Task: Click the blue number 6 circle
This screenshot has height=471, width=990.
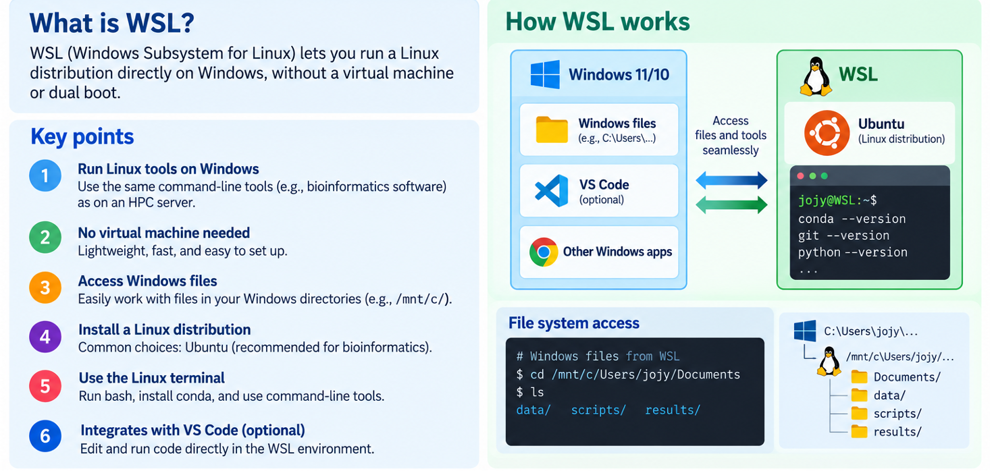Action: tap(45, 436)
